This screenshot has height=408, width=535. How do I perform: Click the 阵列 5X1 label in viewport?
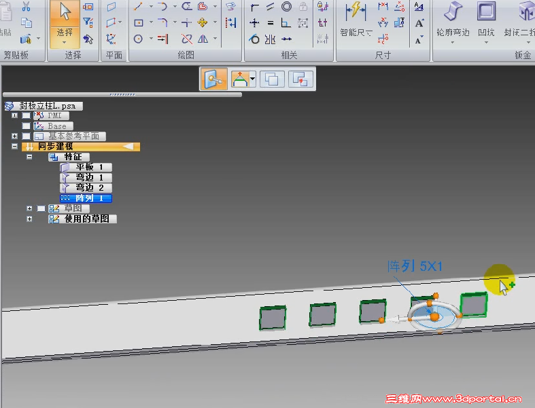click(x=415, y=266)
